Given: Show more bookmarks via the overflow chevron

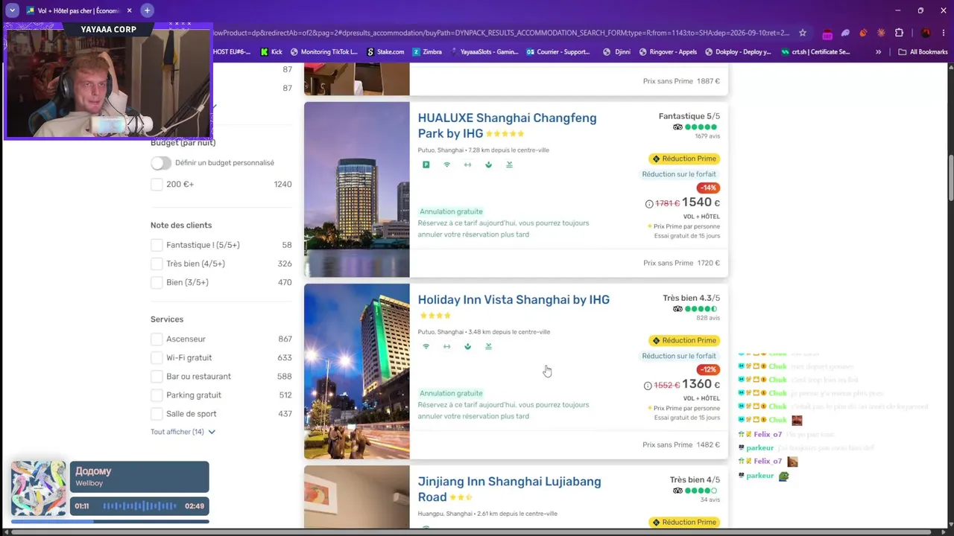Looking at the screenshot, I should click(x=878, y=52).
